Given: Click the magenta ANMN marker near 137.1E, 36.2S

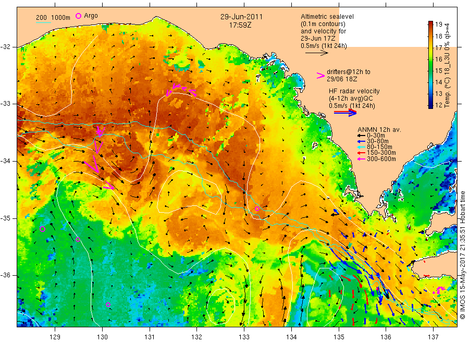Looking at the screenshot, I should [x=440, y=290].
